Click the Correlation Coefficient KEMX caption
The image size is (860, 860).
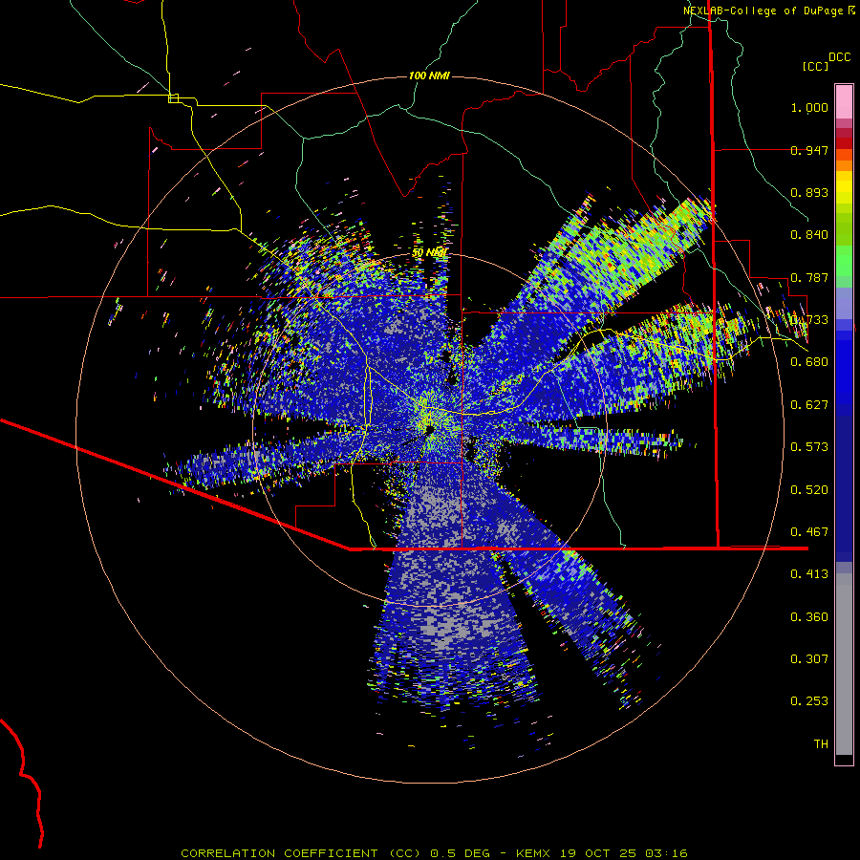tap(434, 853)
